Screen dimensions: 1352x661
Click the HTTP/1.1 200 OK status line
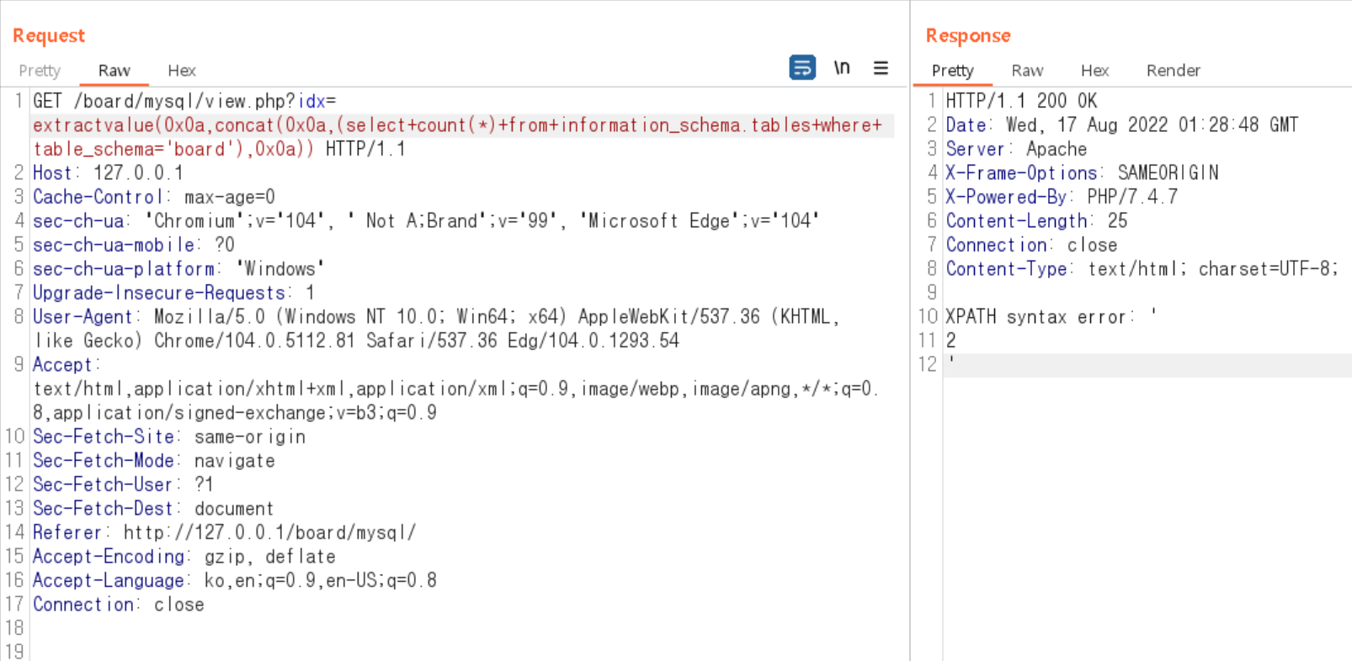pos(1021,101)
